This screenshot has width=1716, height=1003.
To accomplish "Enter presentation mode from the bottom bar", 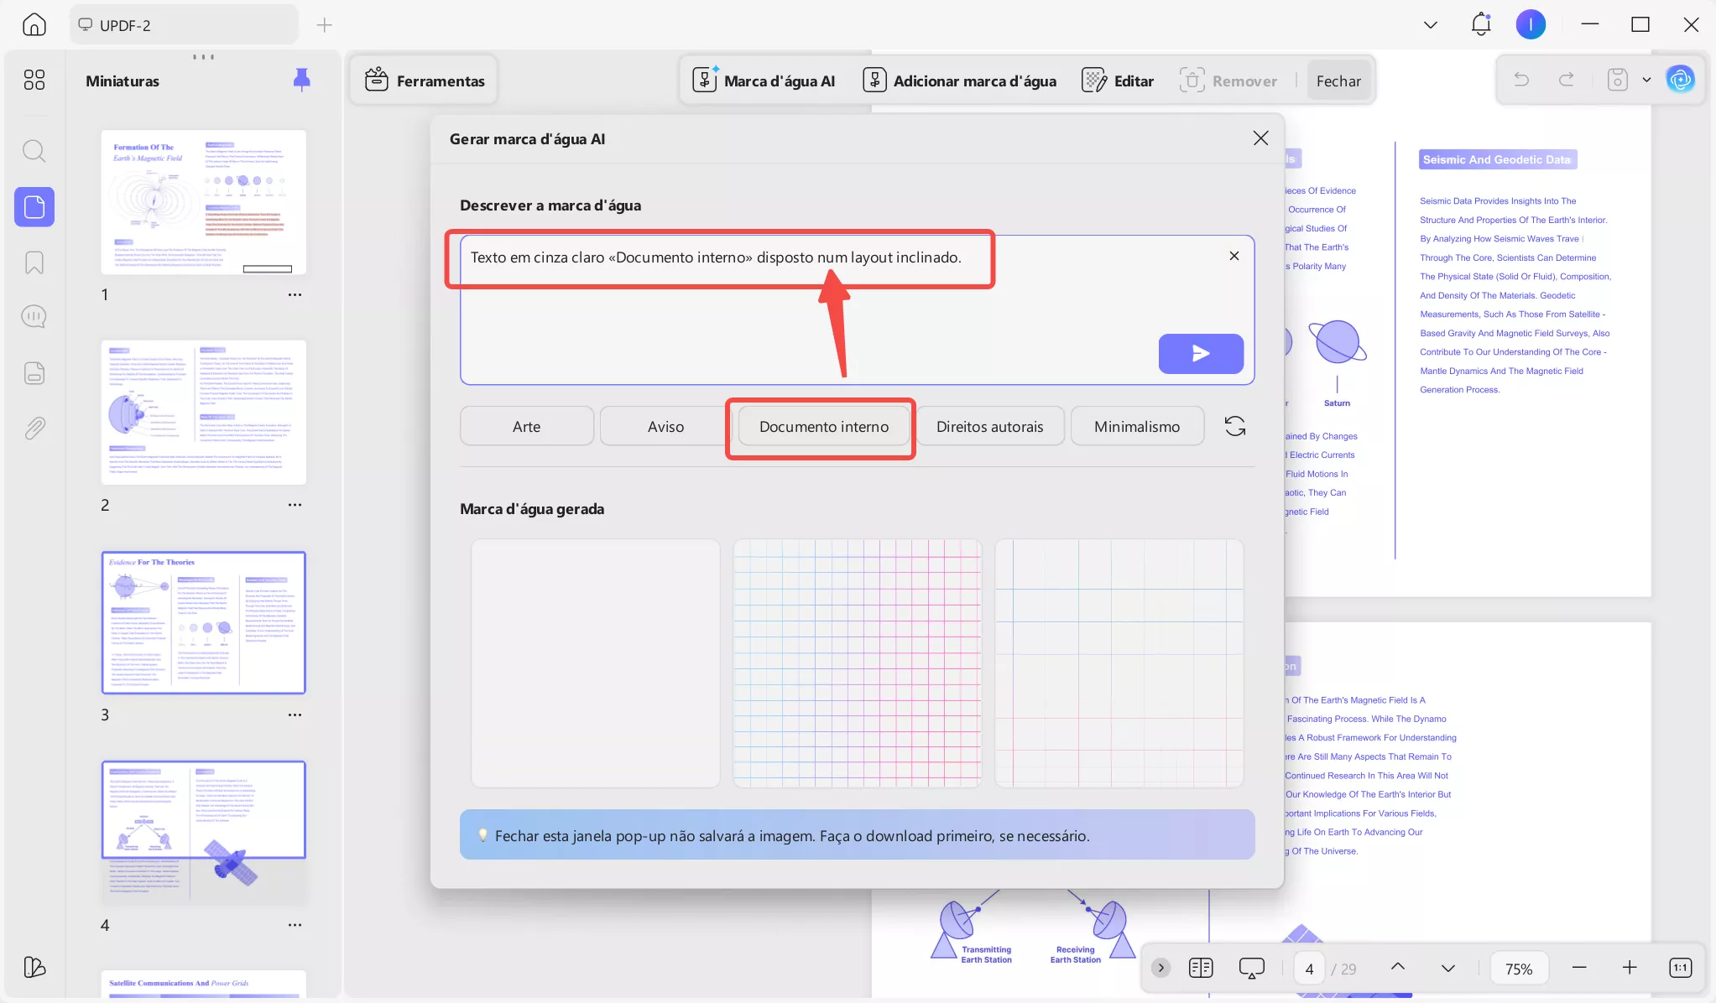I will pyautogui.click(x=1250, y=968).
